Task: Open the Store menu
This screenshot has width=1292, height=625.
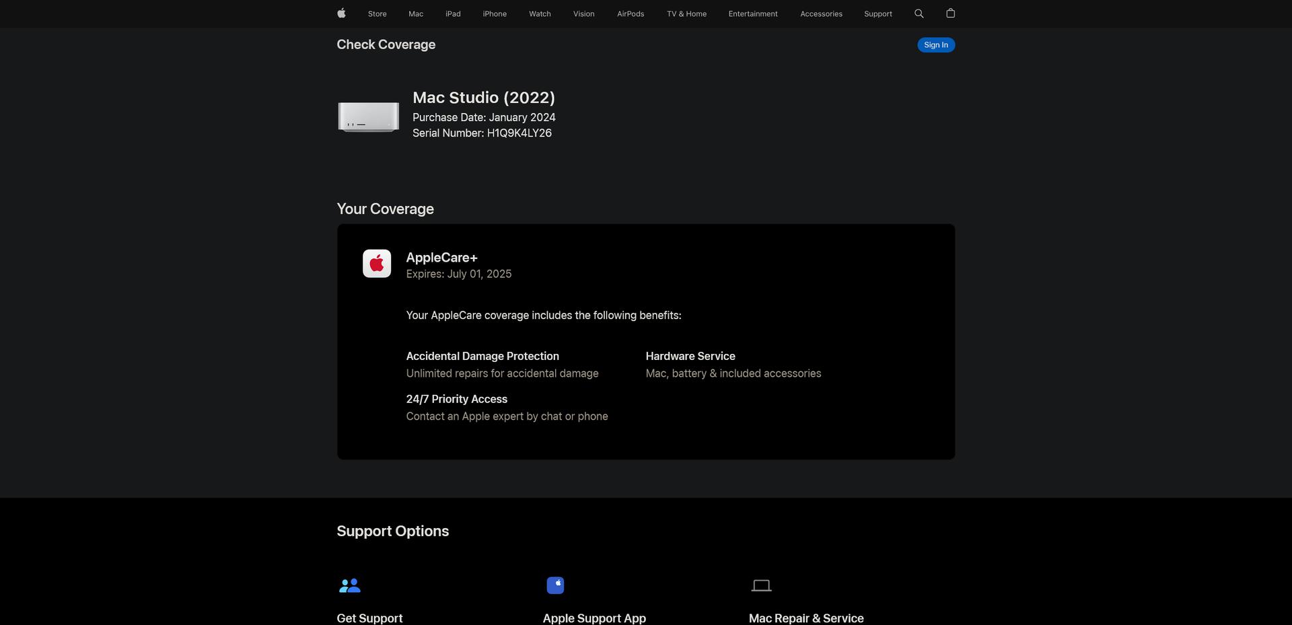Action: 377,14
